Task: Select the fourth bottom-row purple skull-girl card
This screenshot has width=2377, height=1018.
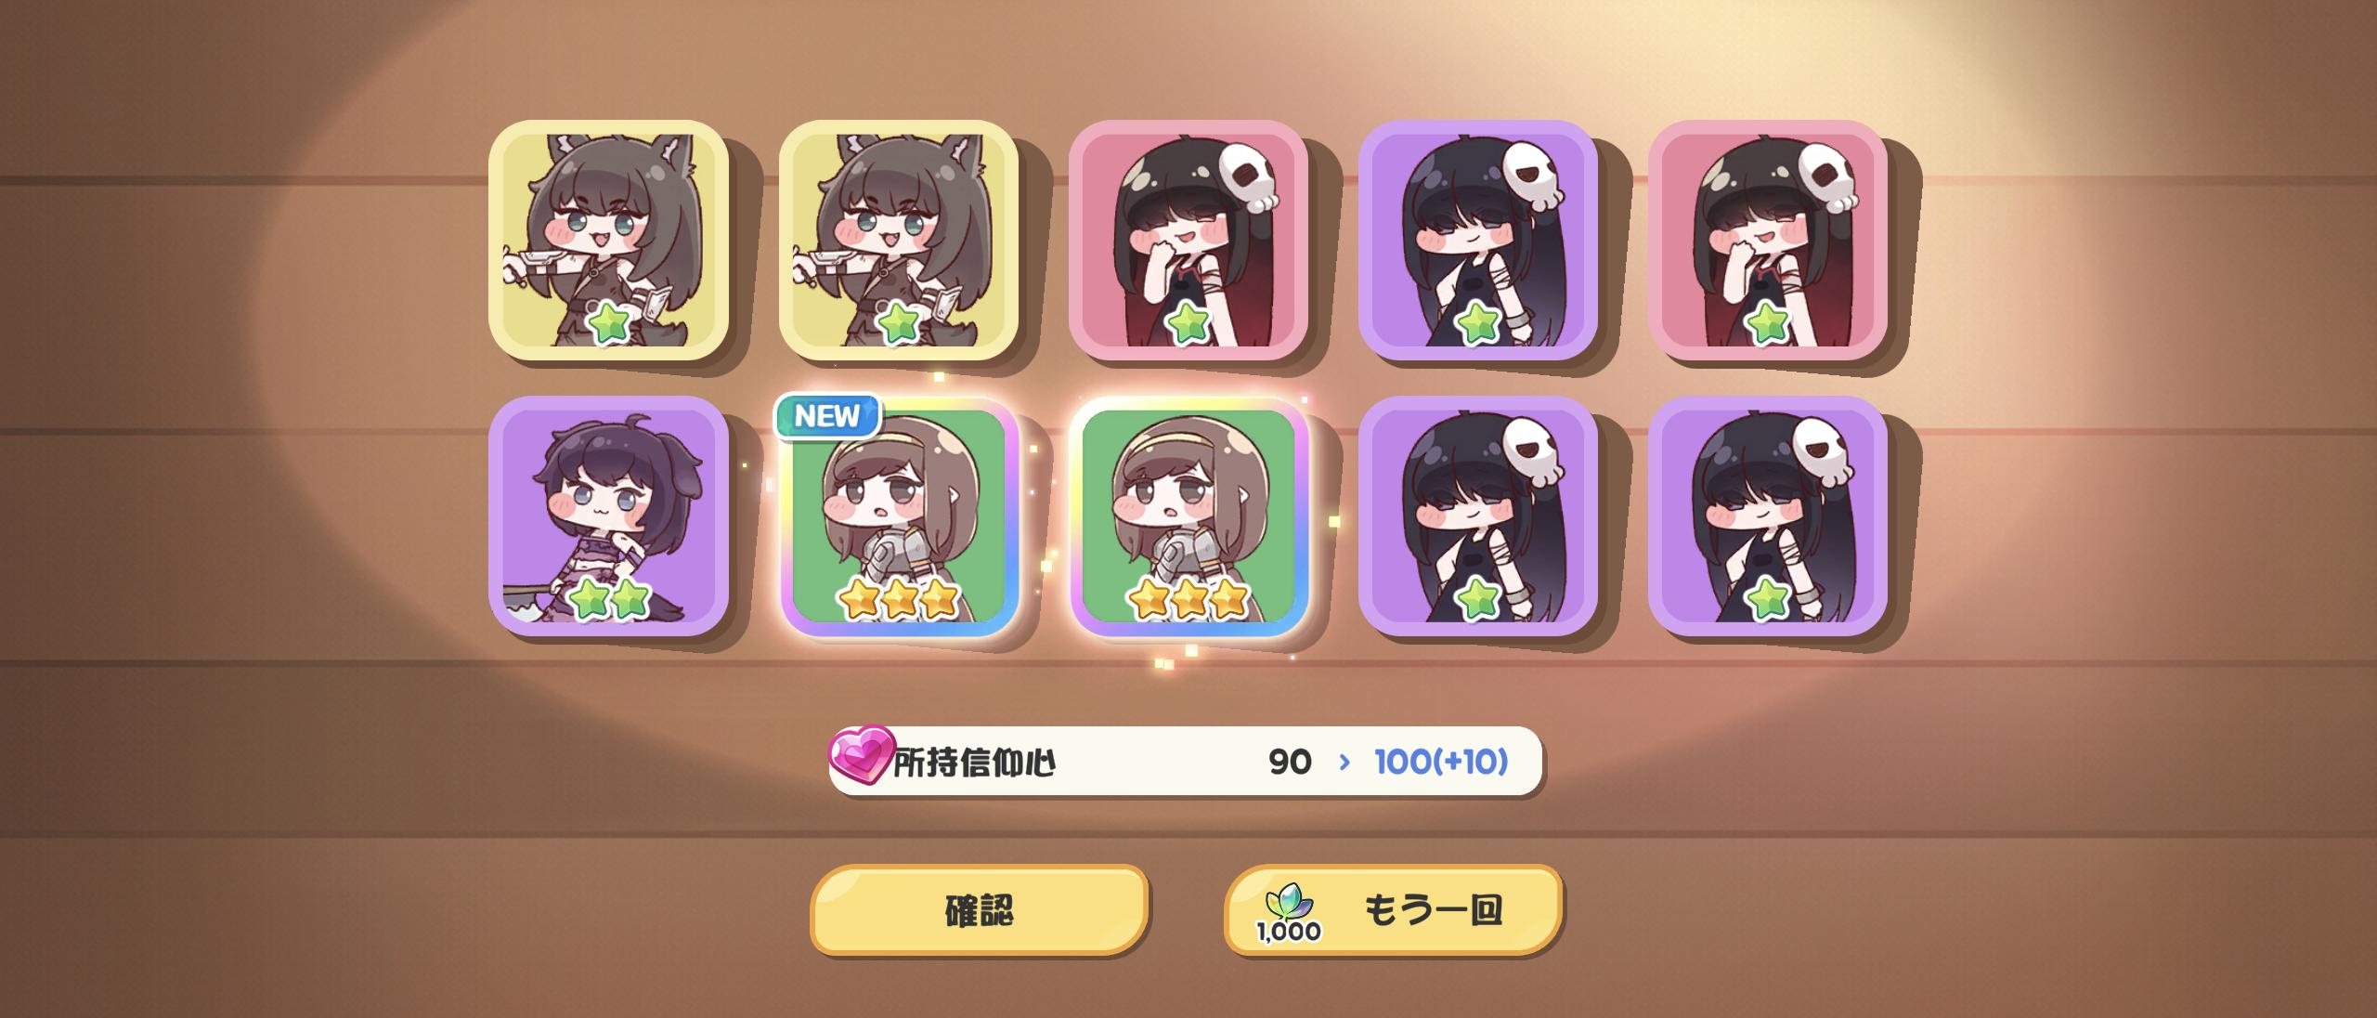Action: [1478, 516]
